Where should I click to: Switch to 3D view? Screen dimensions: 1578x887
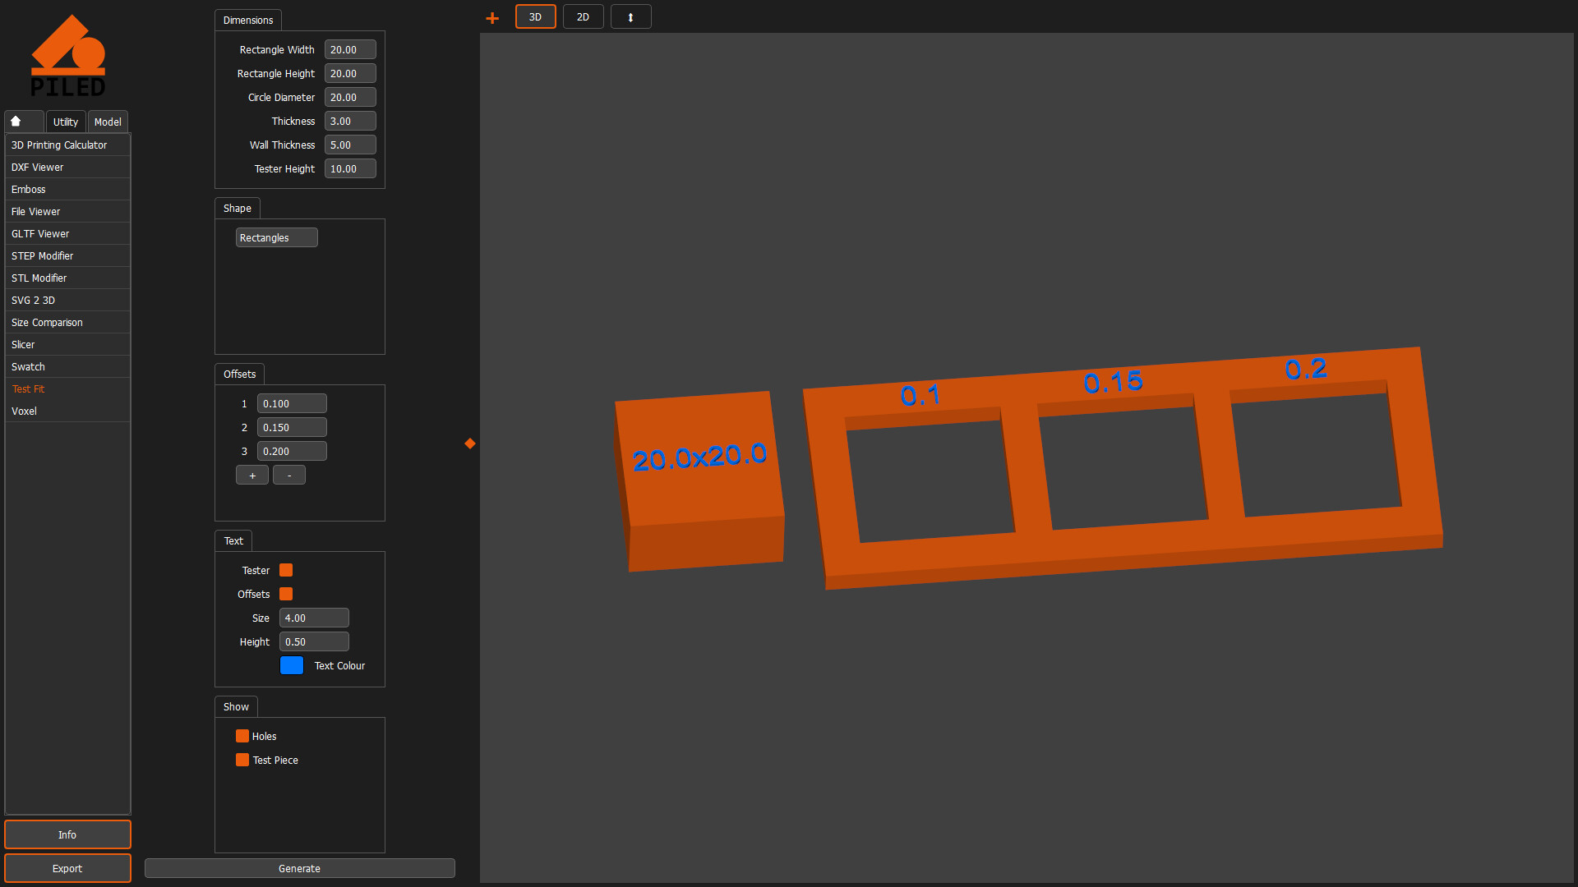point(535,16)
